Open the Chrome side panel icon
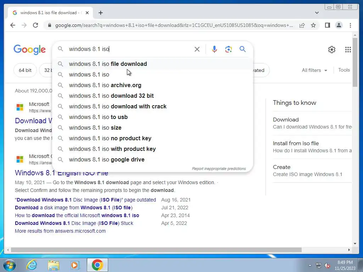Screen dimensions: 363x272 point(327,25)
